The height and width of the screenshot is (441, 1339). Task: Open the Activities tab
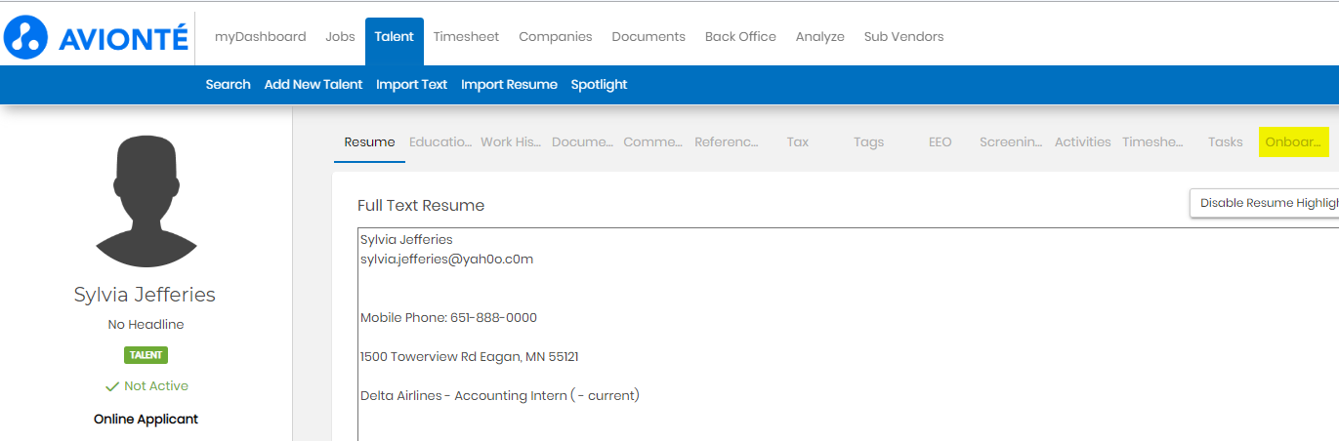pos(1082,142)
